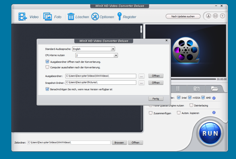Click the Register toolbar label
This screenshot has height=159, width=236.
(130, 17)
